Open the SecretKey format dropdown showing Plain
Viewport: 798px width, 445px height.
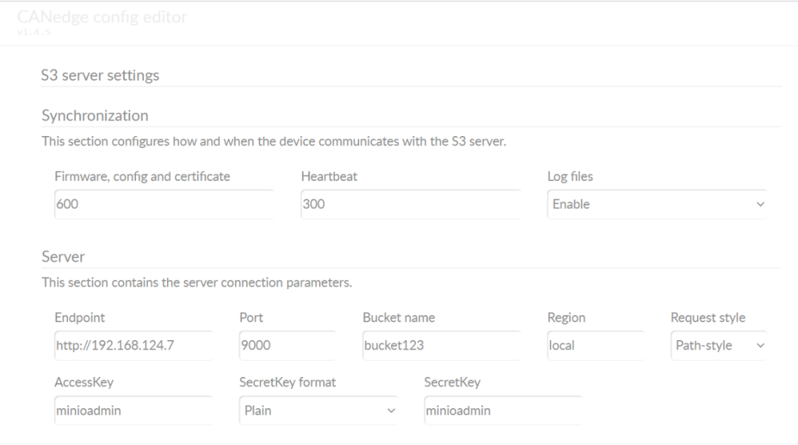pos(317,410)
